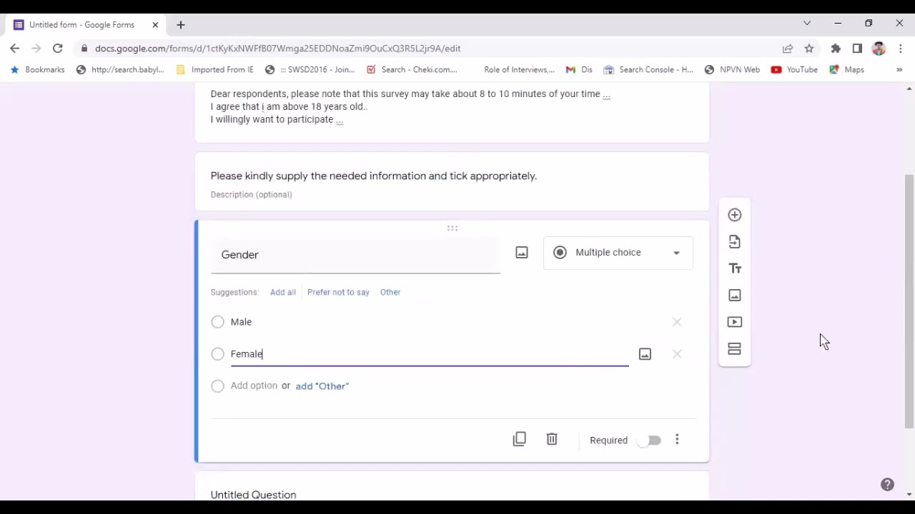Delete the Gender question with the trash icon
The height and width of the screenshot is (514, 915).
pos(552,440)
